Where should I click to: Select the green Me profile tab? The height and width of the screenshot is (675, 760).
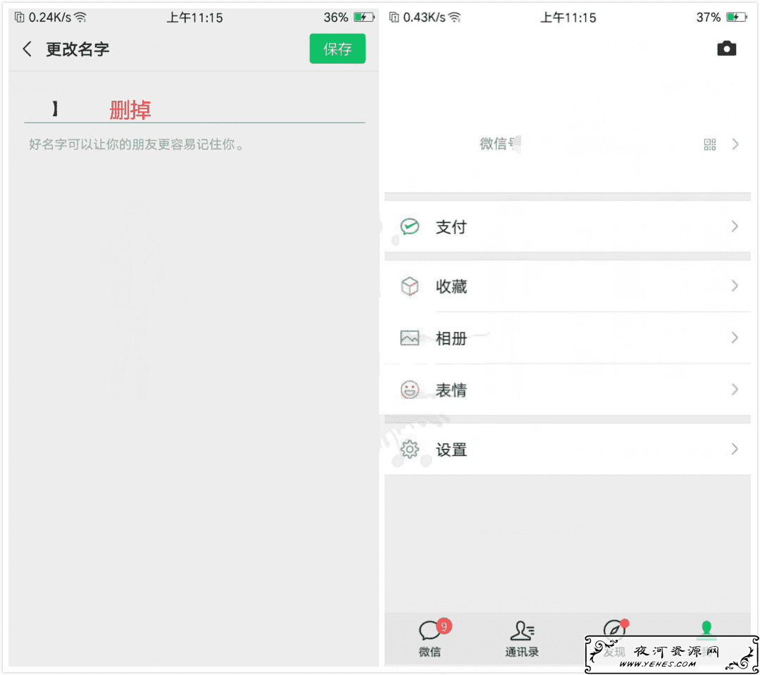706,631
